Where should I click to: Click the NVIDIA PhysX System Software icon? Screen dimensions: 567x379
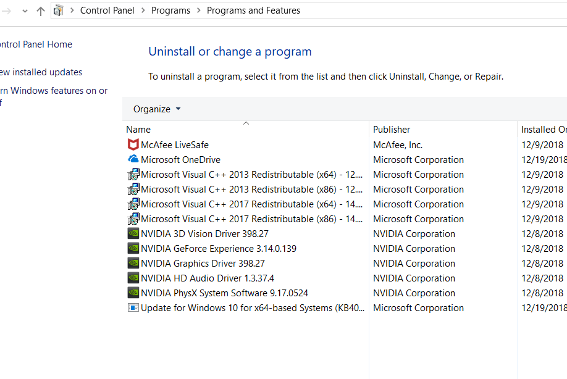click(133, 293)
